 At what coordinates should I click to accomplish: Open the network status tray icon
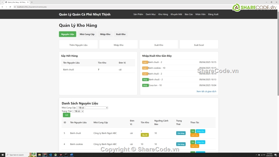pyautogui.click(x=262, y=155)
